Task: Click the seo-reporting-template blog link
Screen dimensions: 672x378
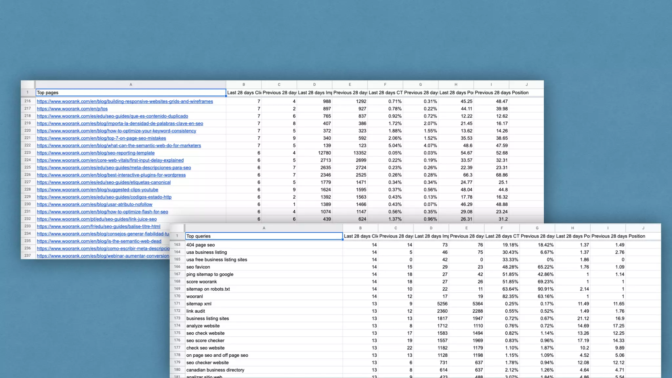Action: pyautogui.click(x=95, y=153)
